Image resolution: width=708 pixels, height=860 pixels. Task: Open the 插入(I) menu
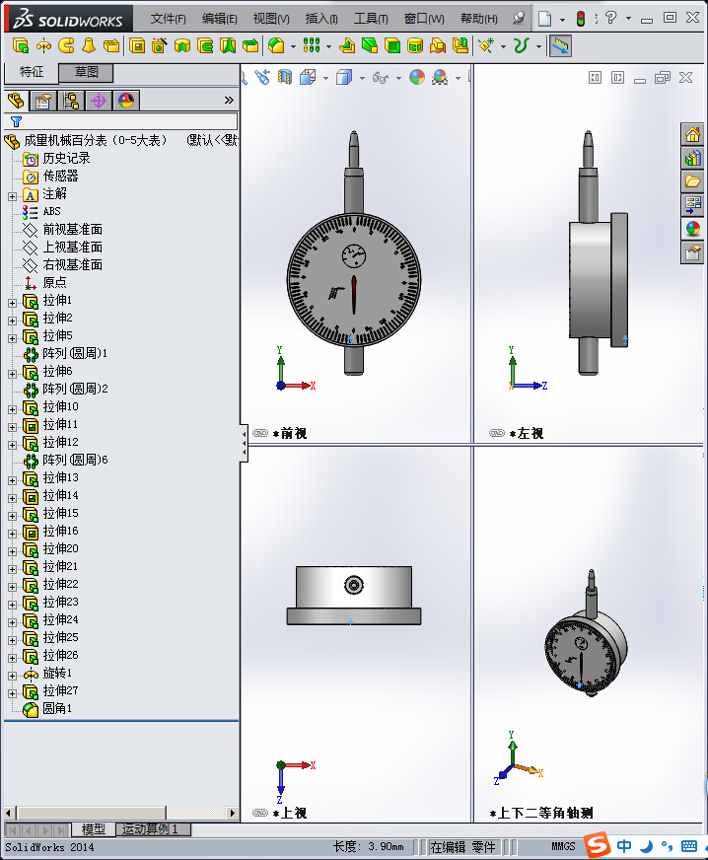[x=321, y=19]
